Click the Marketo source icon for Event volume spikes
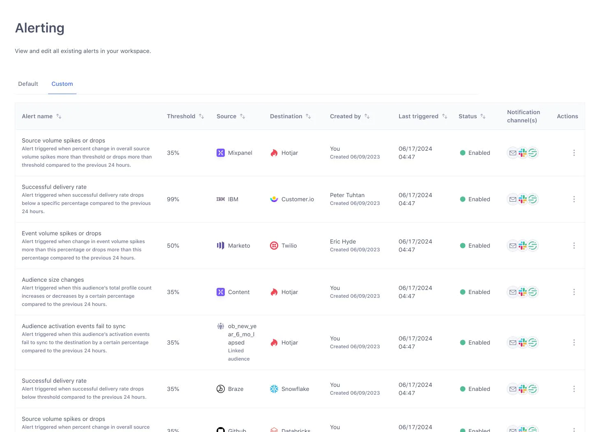This screenshot has width=600, height=432. [221, 245]
